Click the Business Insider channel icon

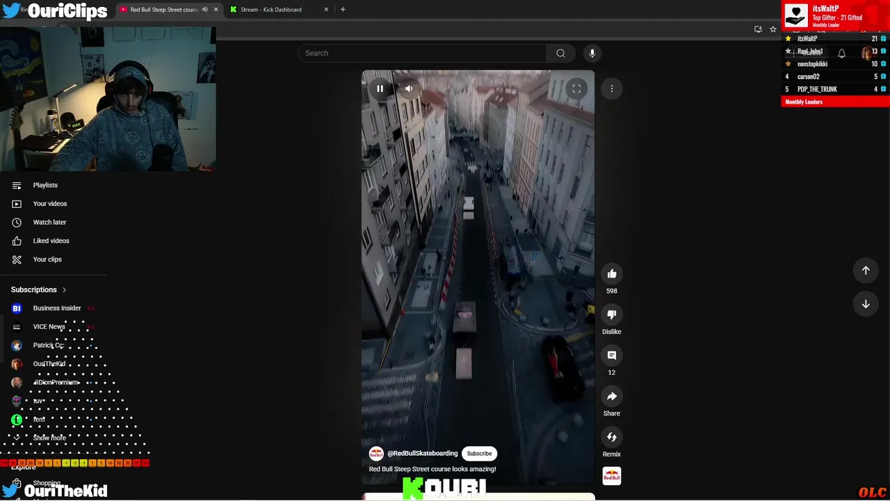click(17, 308)
